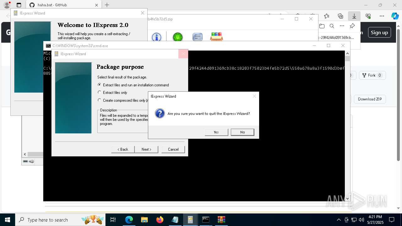The height and width of the screenshot is (226, 402).
Task: Open Firefox from taskbar
Action: pos(160,220)
